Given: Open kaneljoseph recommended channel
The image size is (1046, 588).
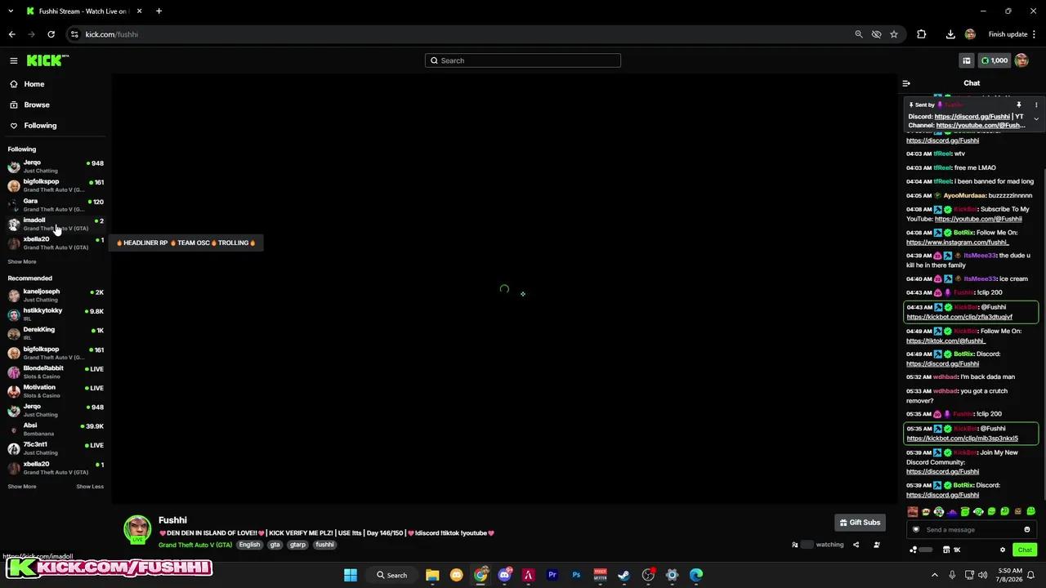Looking at the screenshot, I should click(x=56, y=296).
